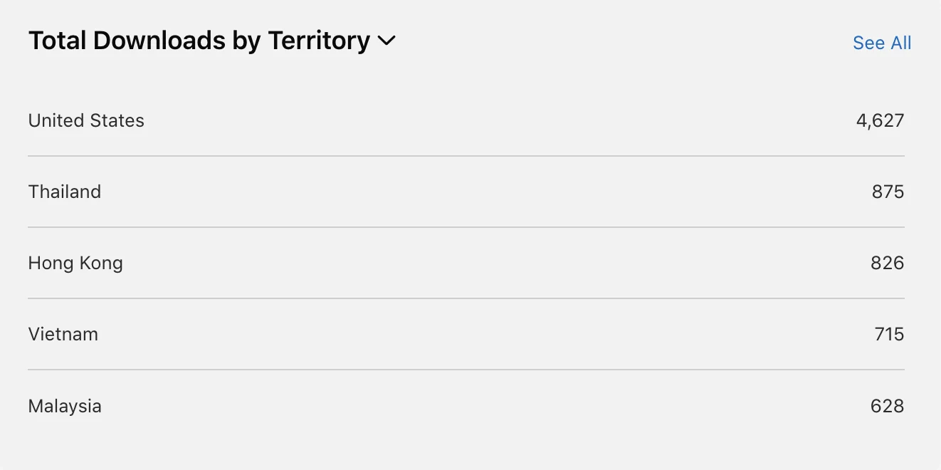Click the 875 downloads value
The width and height of the screenshot is (941, 470).
point(888,192)
